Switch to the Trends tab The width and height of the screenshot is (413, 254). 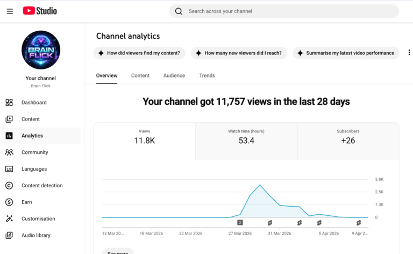coord(207,76)
